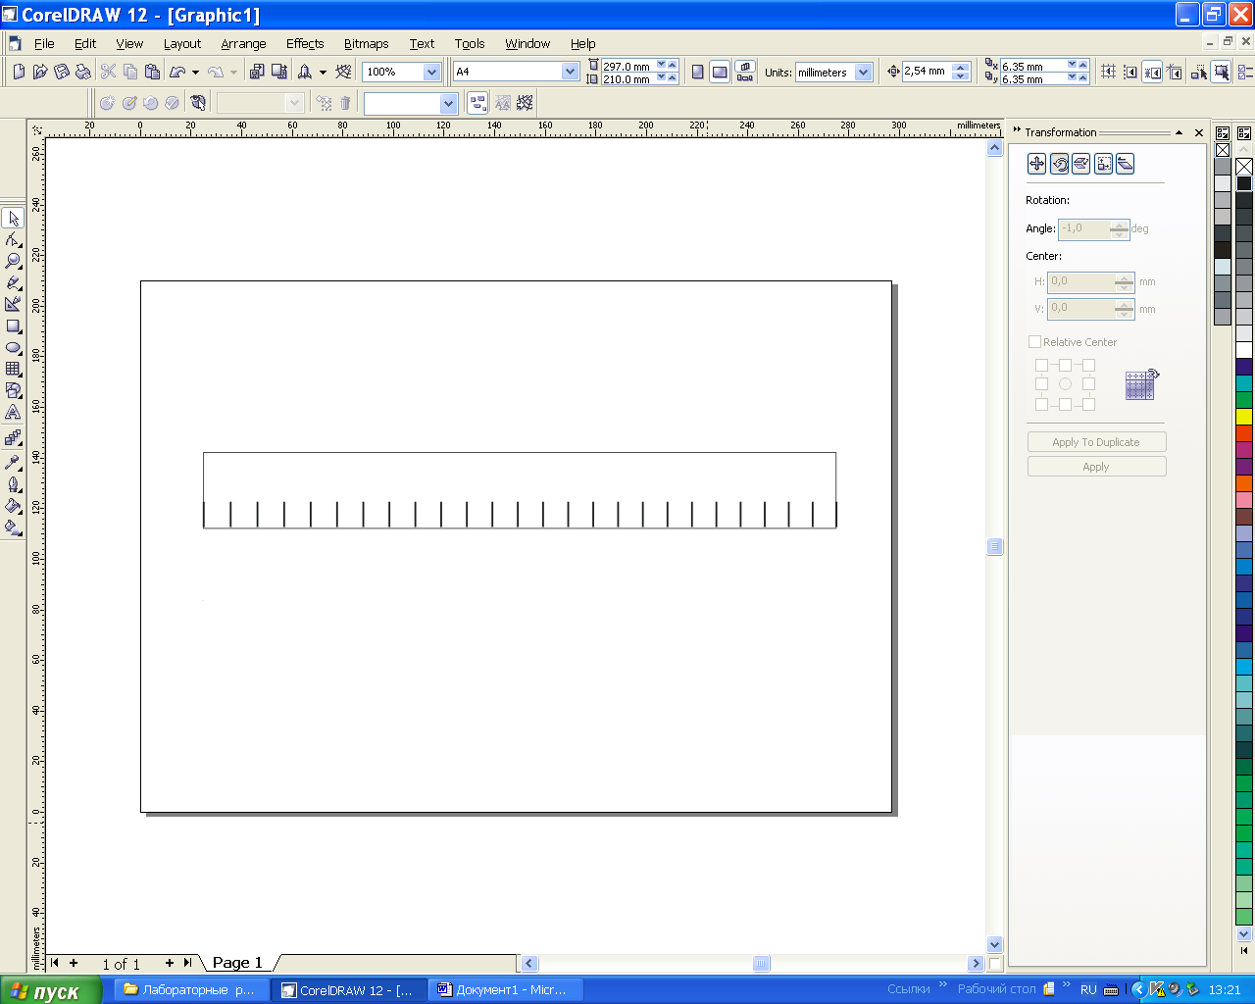Choose the Graph Paper tool
This screenshot has height=1004, width=1255.
(13, 370)
